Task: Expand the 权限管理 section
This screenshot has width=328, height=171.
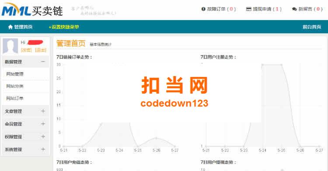Action: [x=43, y=136]
